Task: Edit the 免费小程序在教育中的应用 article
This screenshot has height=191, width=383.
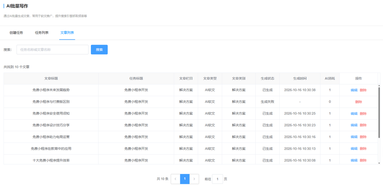Action: [x=354, y=149]
